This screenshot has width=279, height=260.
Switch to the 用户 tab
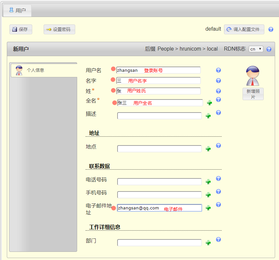(17, 10)
